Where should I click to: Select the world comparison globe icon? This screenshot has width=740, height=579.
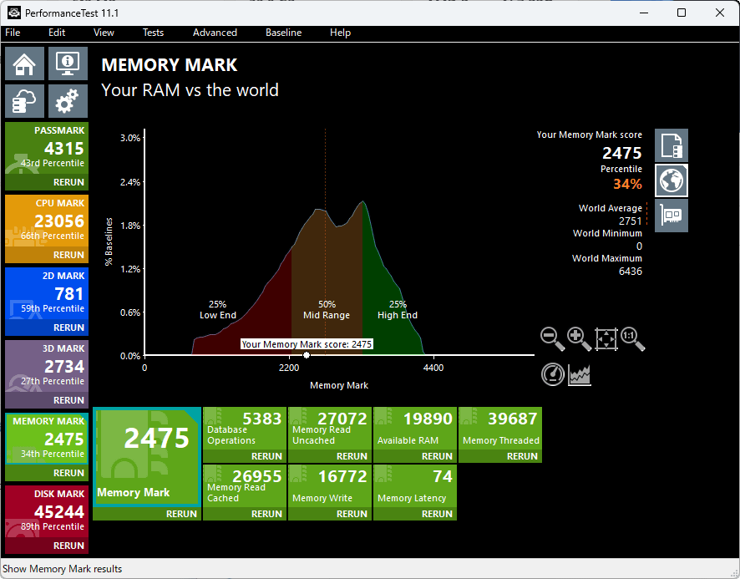point(671,180)
